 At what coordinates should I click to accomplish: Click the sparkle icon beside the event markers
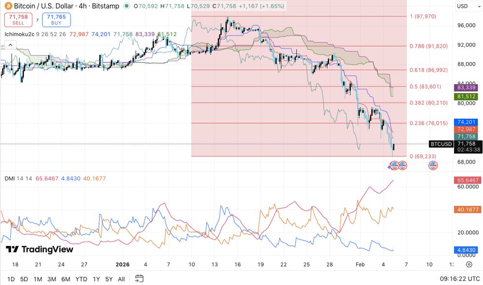[x=389, y=165]
